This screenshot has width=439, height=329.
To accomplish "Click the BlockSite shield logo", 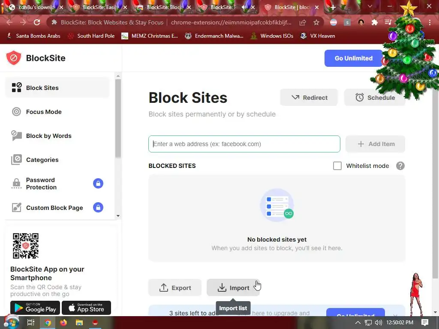I will coord(14,58).
